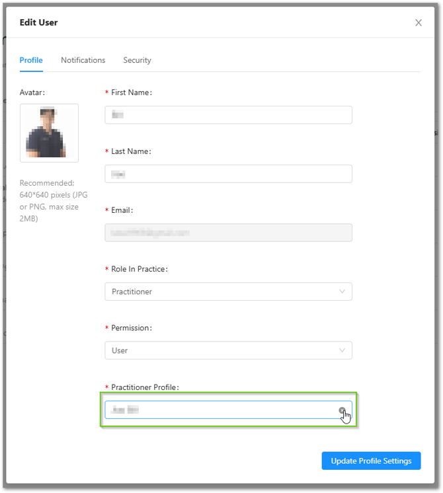The height and width of the screenshot is (493, 443).
Task: Click the greyed-out Email field
Action: 228,233
